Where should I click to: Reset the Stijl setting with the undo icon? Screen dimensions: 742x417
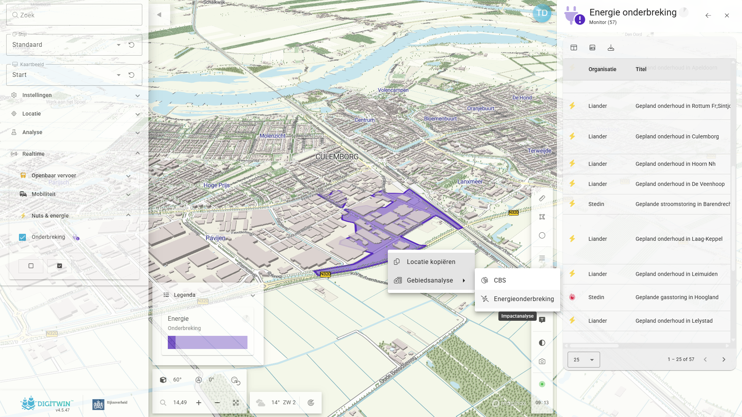click(x=131, y=45)
